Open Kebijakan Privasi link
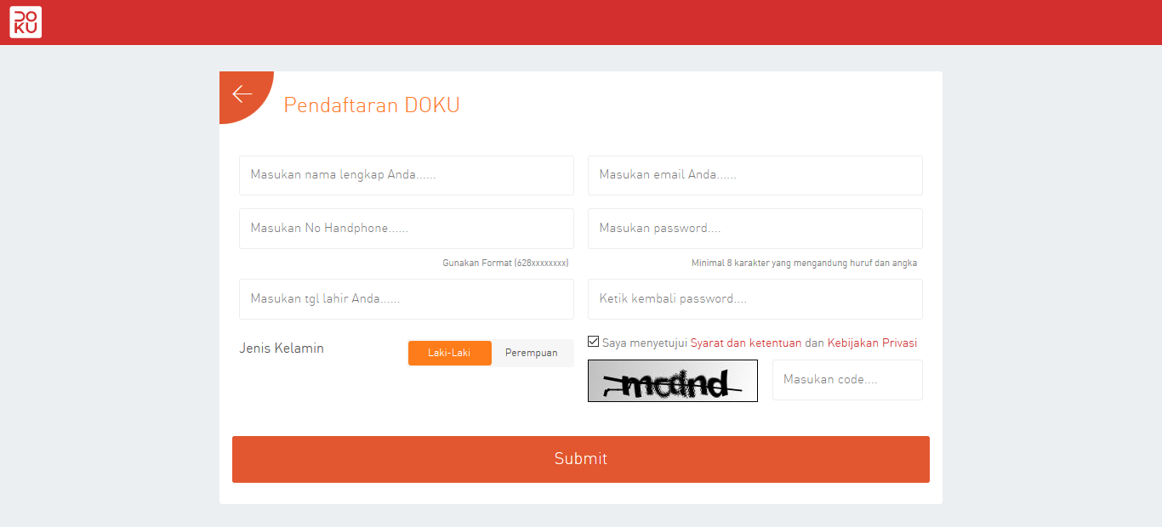This screenshot has height=527, width=1162. click(872, 343)
